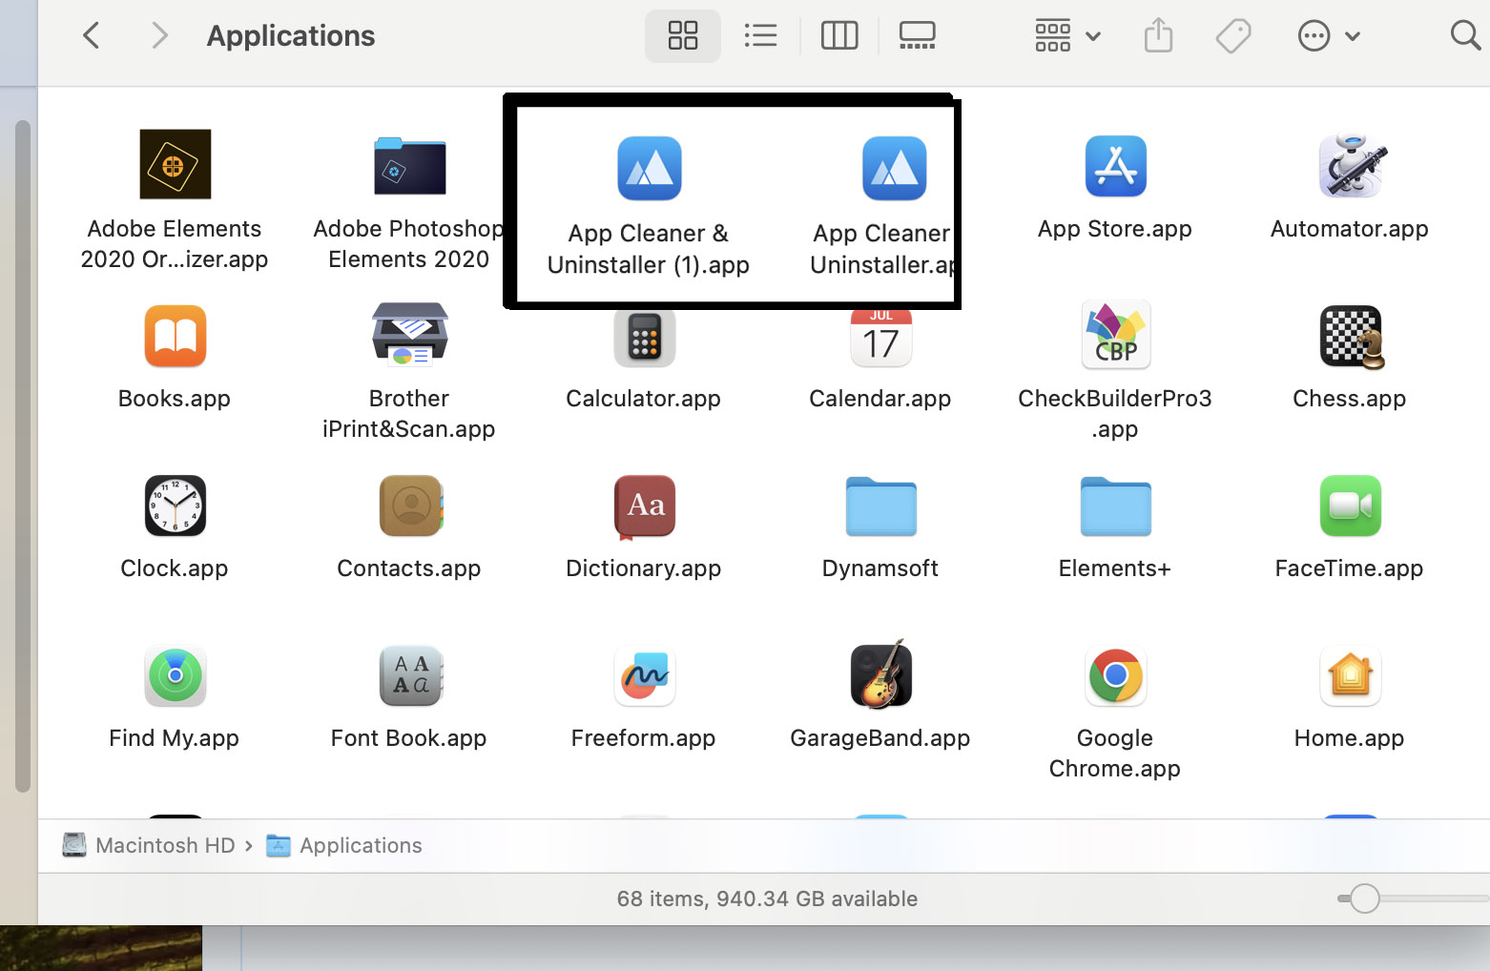This screenshot has height=971, width=1490.
Task: Select the Dynamsoft folder icon
Action: (x=880, y=506)
